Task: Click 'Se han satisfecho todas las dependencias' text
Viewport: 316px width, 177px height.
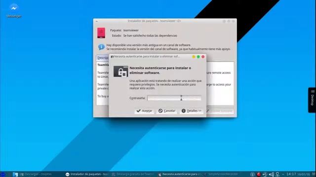Action: click(150, 35)
